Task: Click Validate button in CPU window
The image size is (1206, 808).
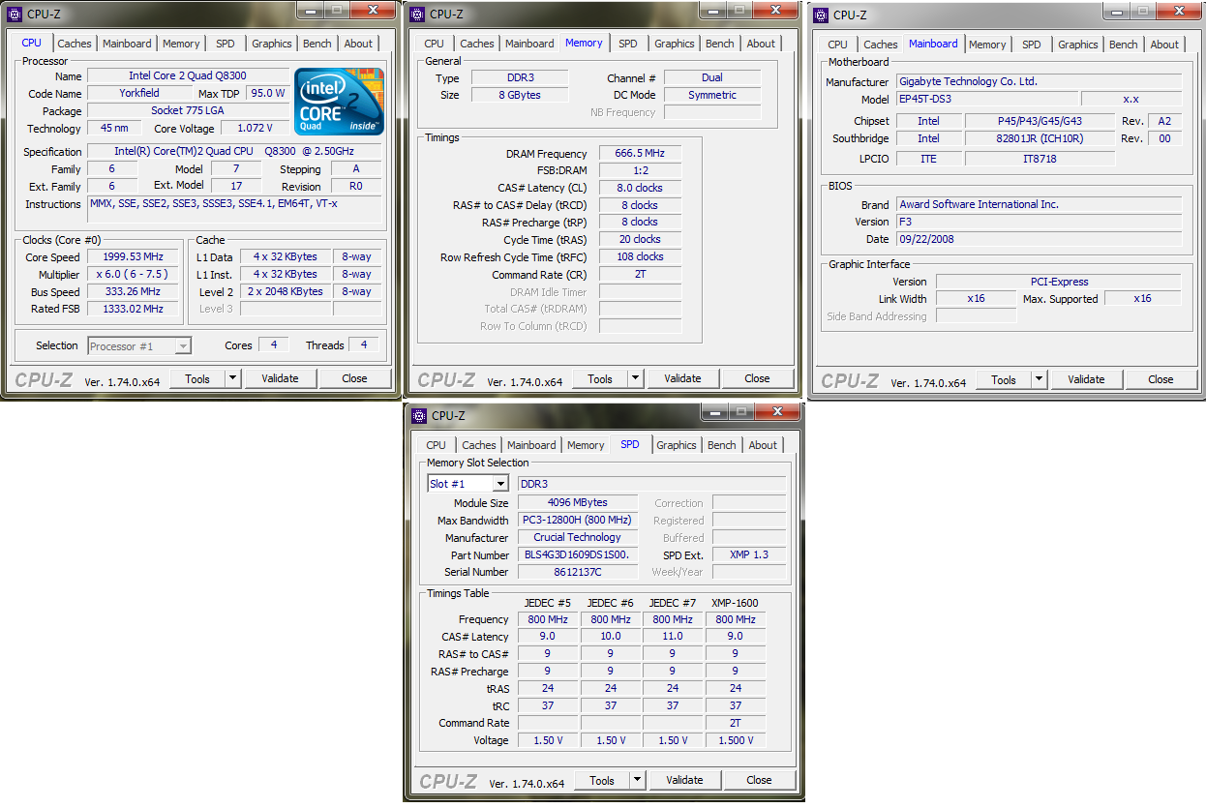Action: coord(281,379)
